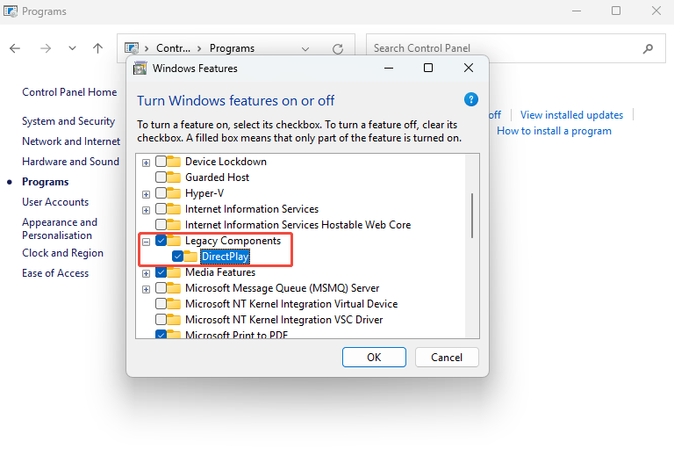
Task: Expand the Internet Information Services node
Action: tap(146, 209)
